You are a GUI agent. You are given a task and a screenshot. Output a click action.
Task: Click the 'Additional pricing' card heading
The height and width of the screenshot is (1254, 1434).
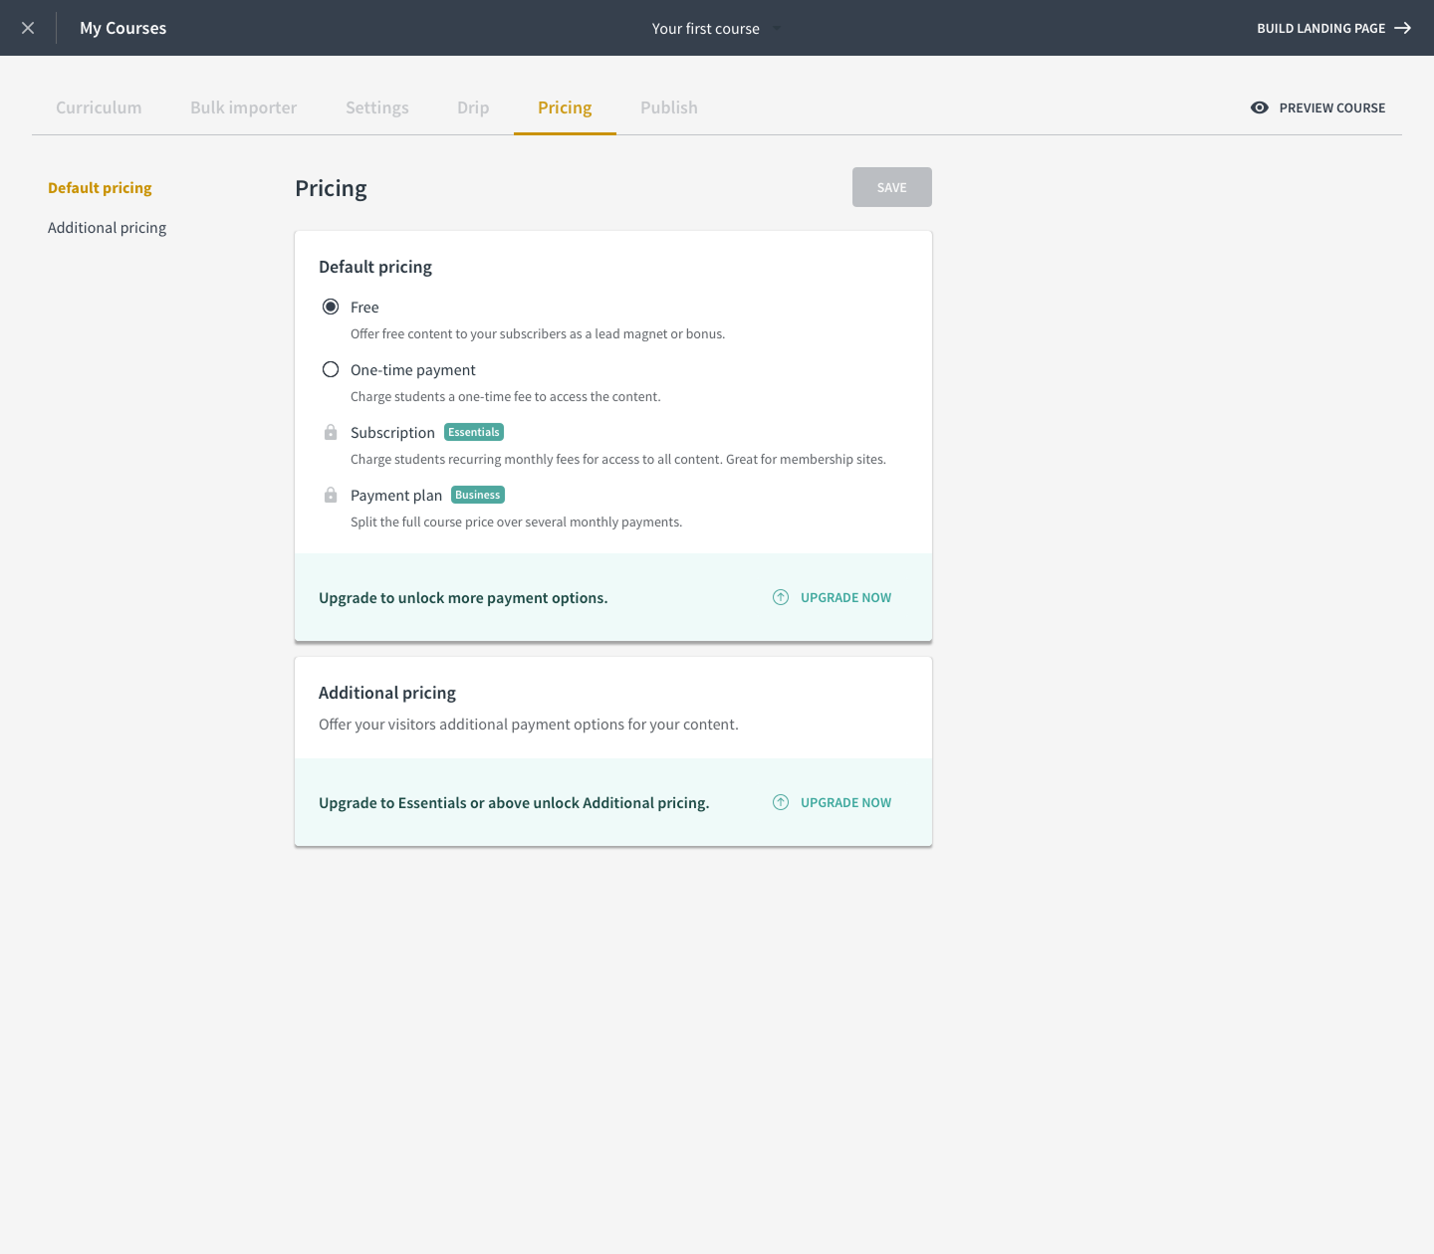pyautogui.click(x=387, y=692)
